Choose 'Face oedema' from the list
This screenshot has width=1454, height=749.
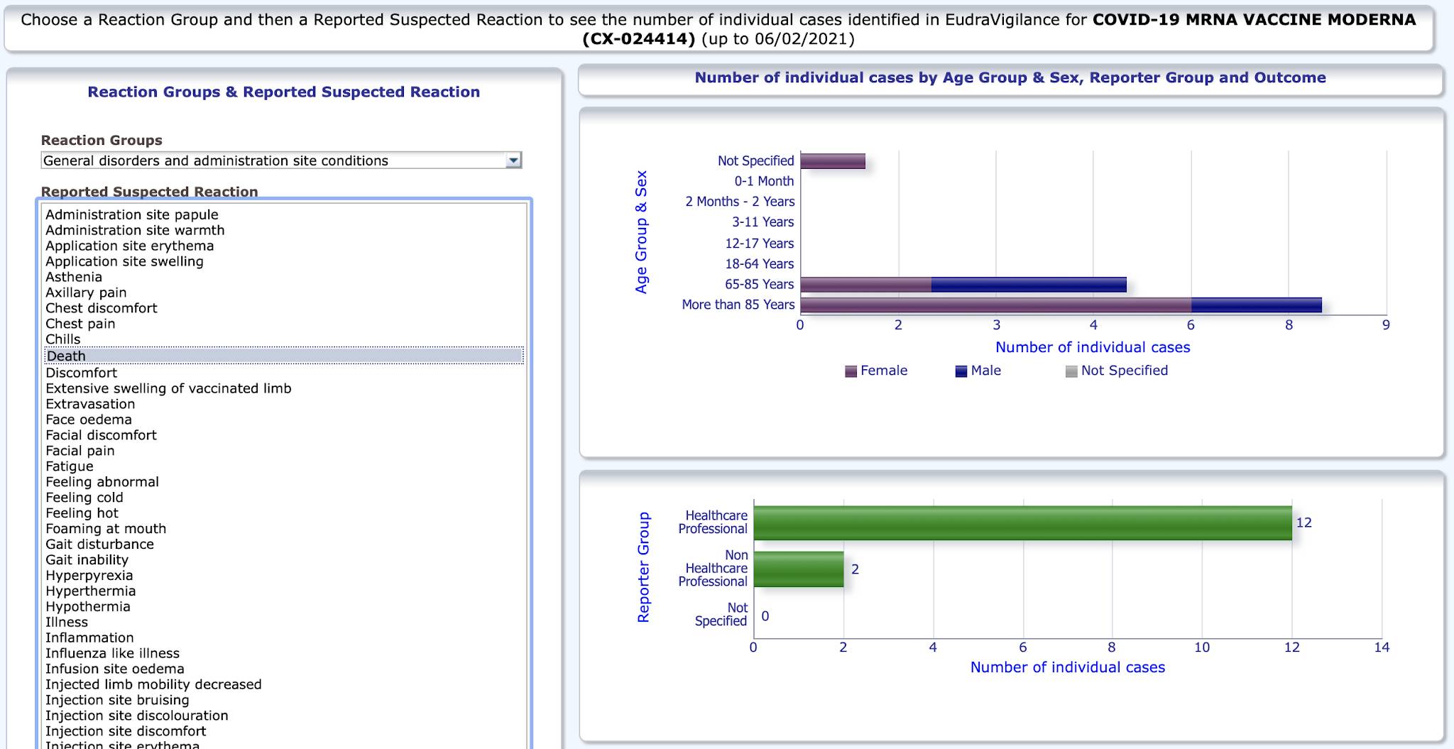[89, 420]
